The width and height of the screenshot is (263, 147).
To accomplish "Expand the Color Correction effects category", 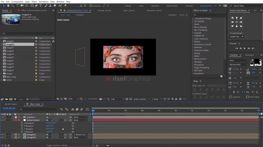I will coord(193,39).
